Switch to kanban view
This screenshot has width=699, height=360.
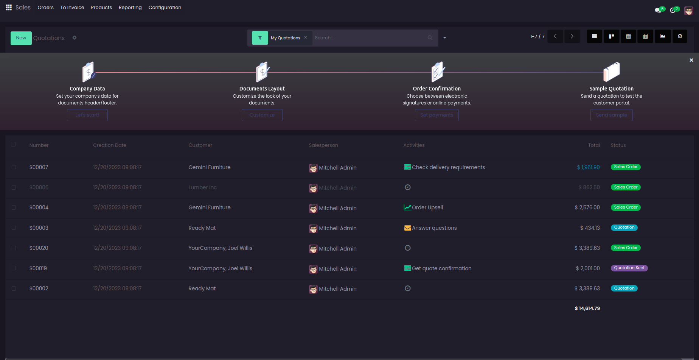coord(612,36)
